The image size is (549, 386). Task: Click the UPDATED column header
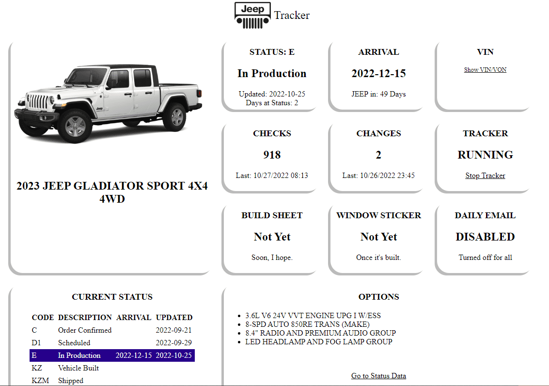174,317
